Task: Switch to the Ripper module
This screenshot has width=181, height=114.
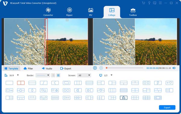Action: tap(69, 12)
